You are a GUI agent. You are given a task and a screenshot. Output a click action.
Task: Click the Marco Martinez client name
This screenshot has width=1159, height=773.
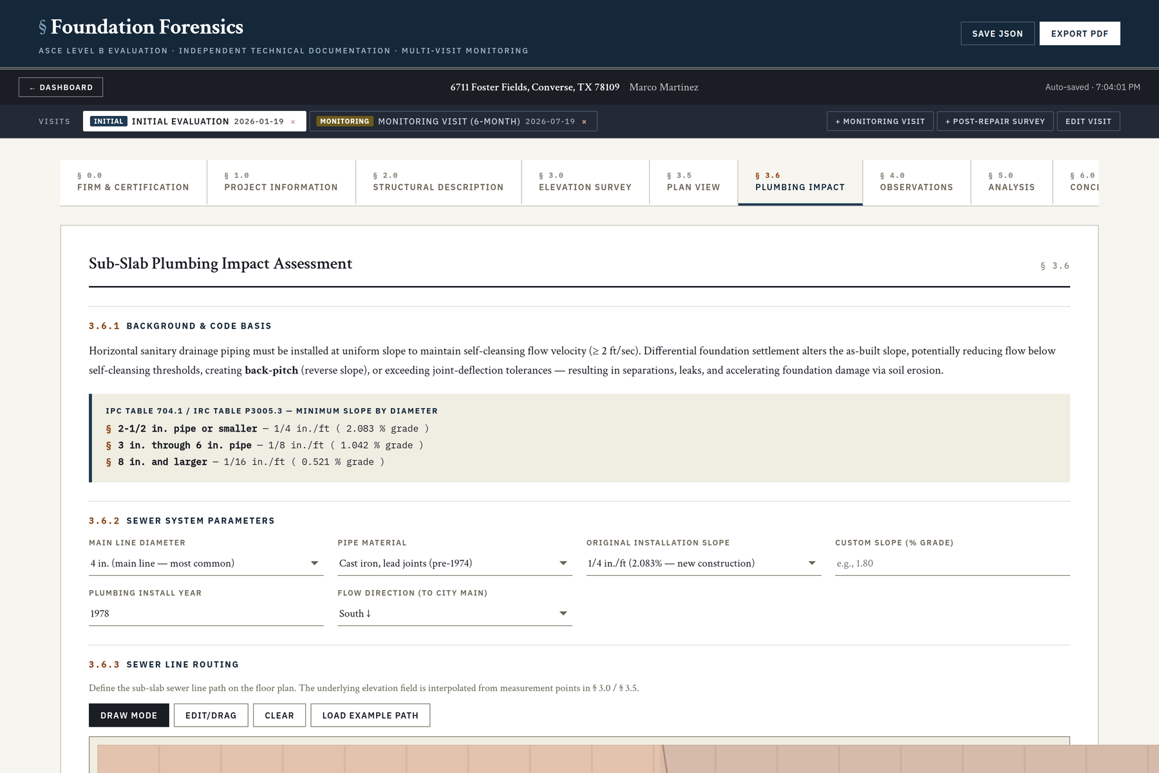tap(664, 87)
